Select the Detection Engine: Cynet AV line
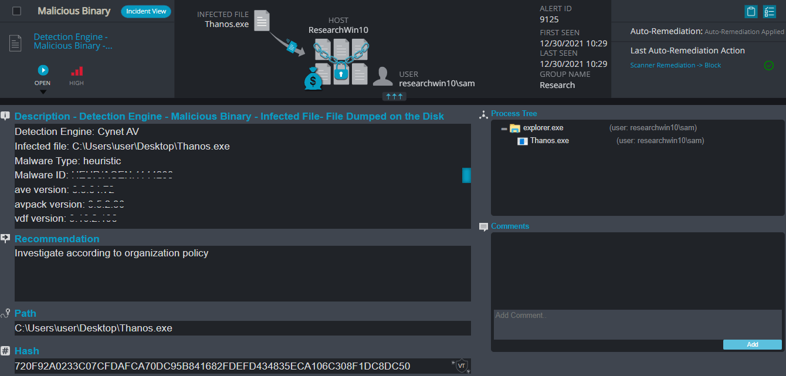 77,131
